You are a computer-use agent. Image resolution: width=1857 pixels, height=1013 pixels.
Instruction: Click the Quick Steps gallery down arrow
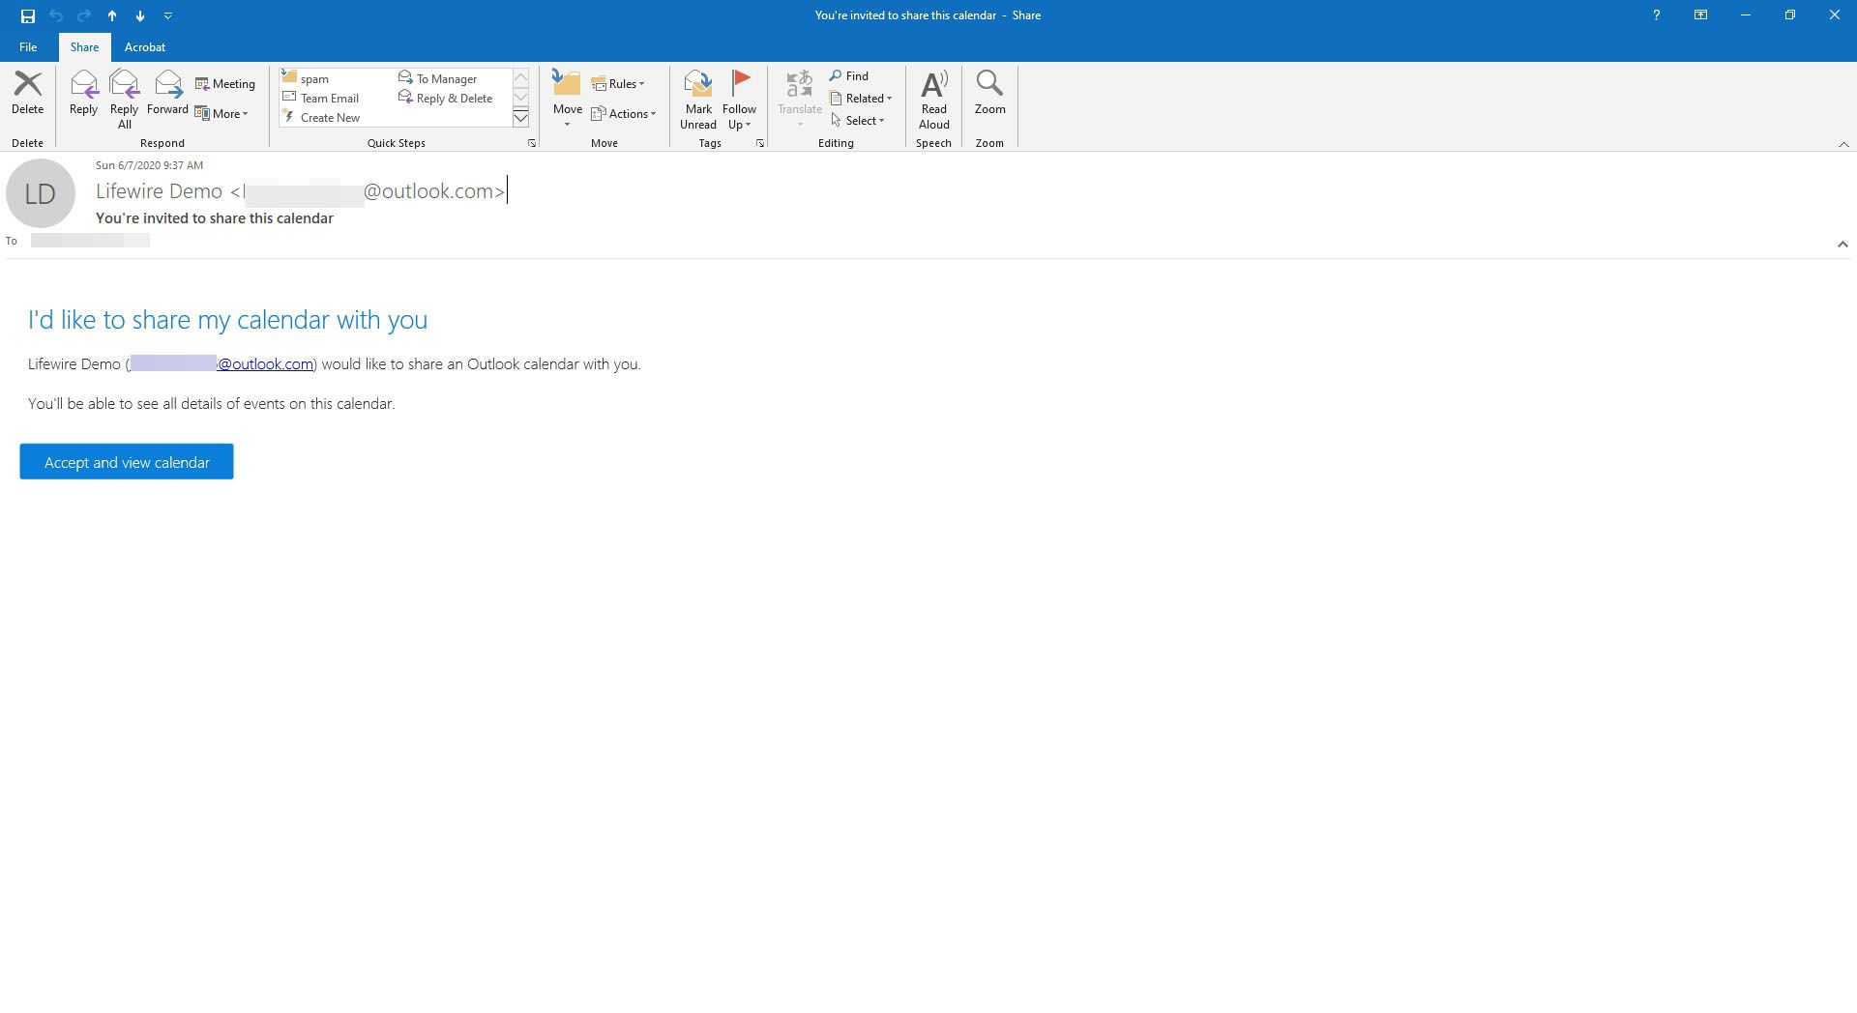(x=520, y=98)
